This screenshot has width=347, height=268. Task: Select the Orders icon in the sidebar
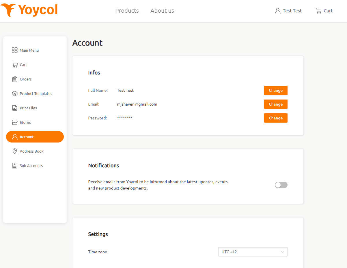pyautogui.click(x=15, y=79)
